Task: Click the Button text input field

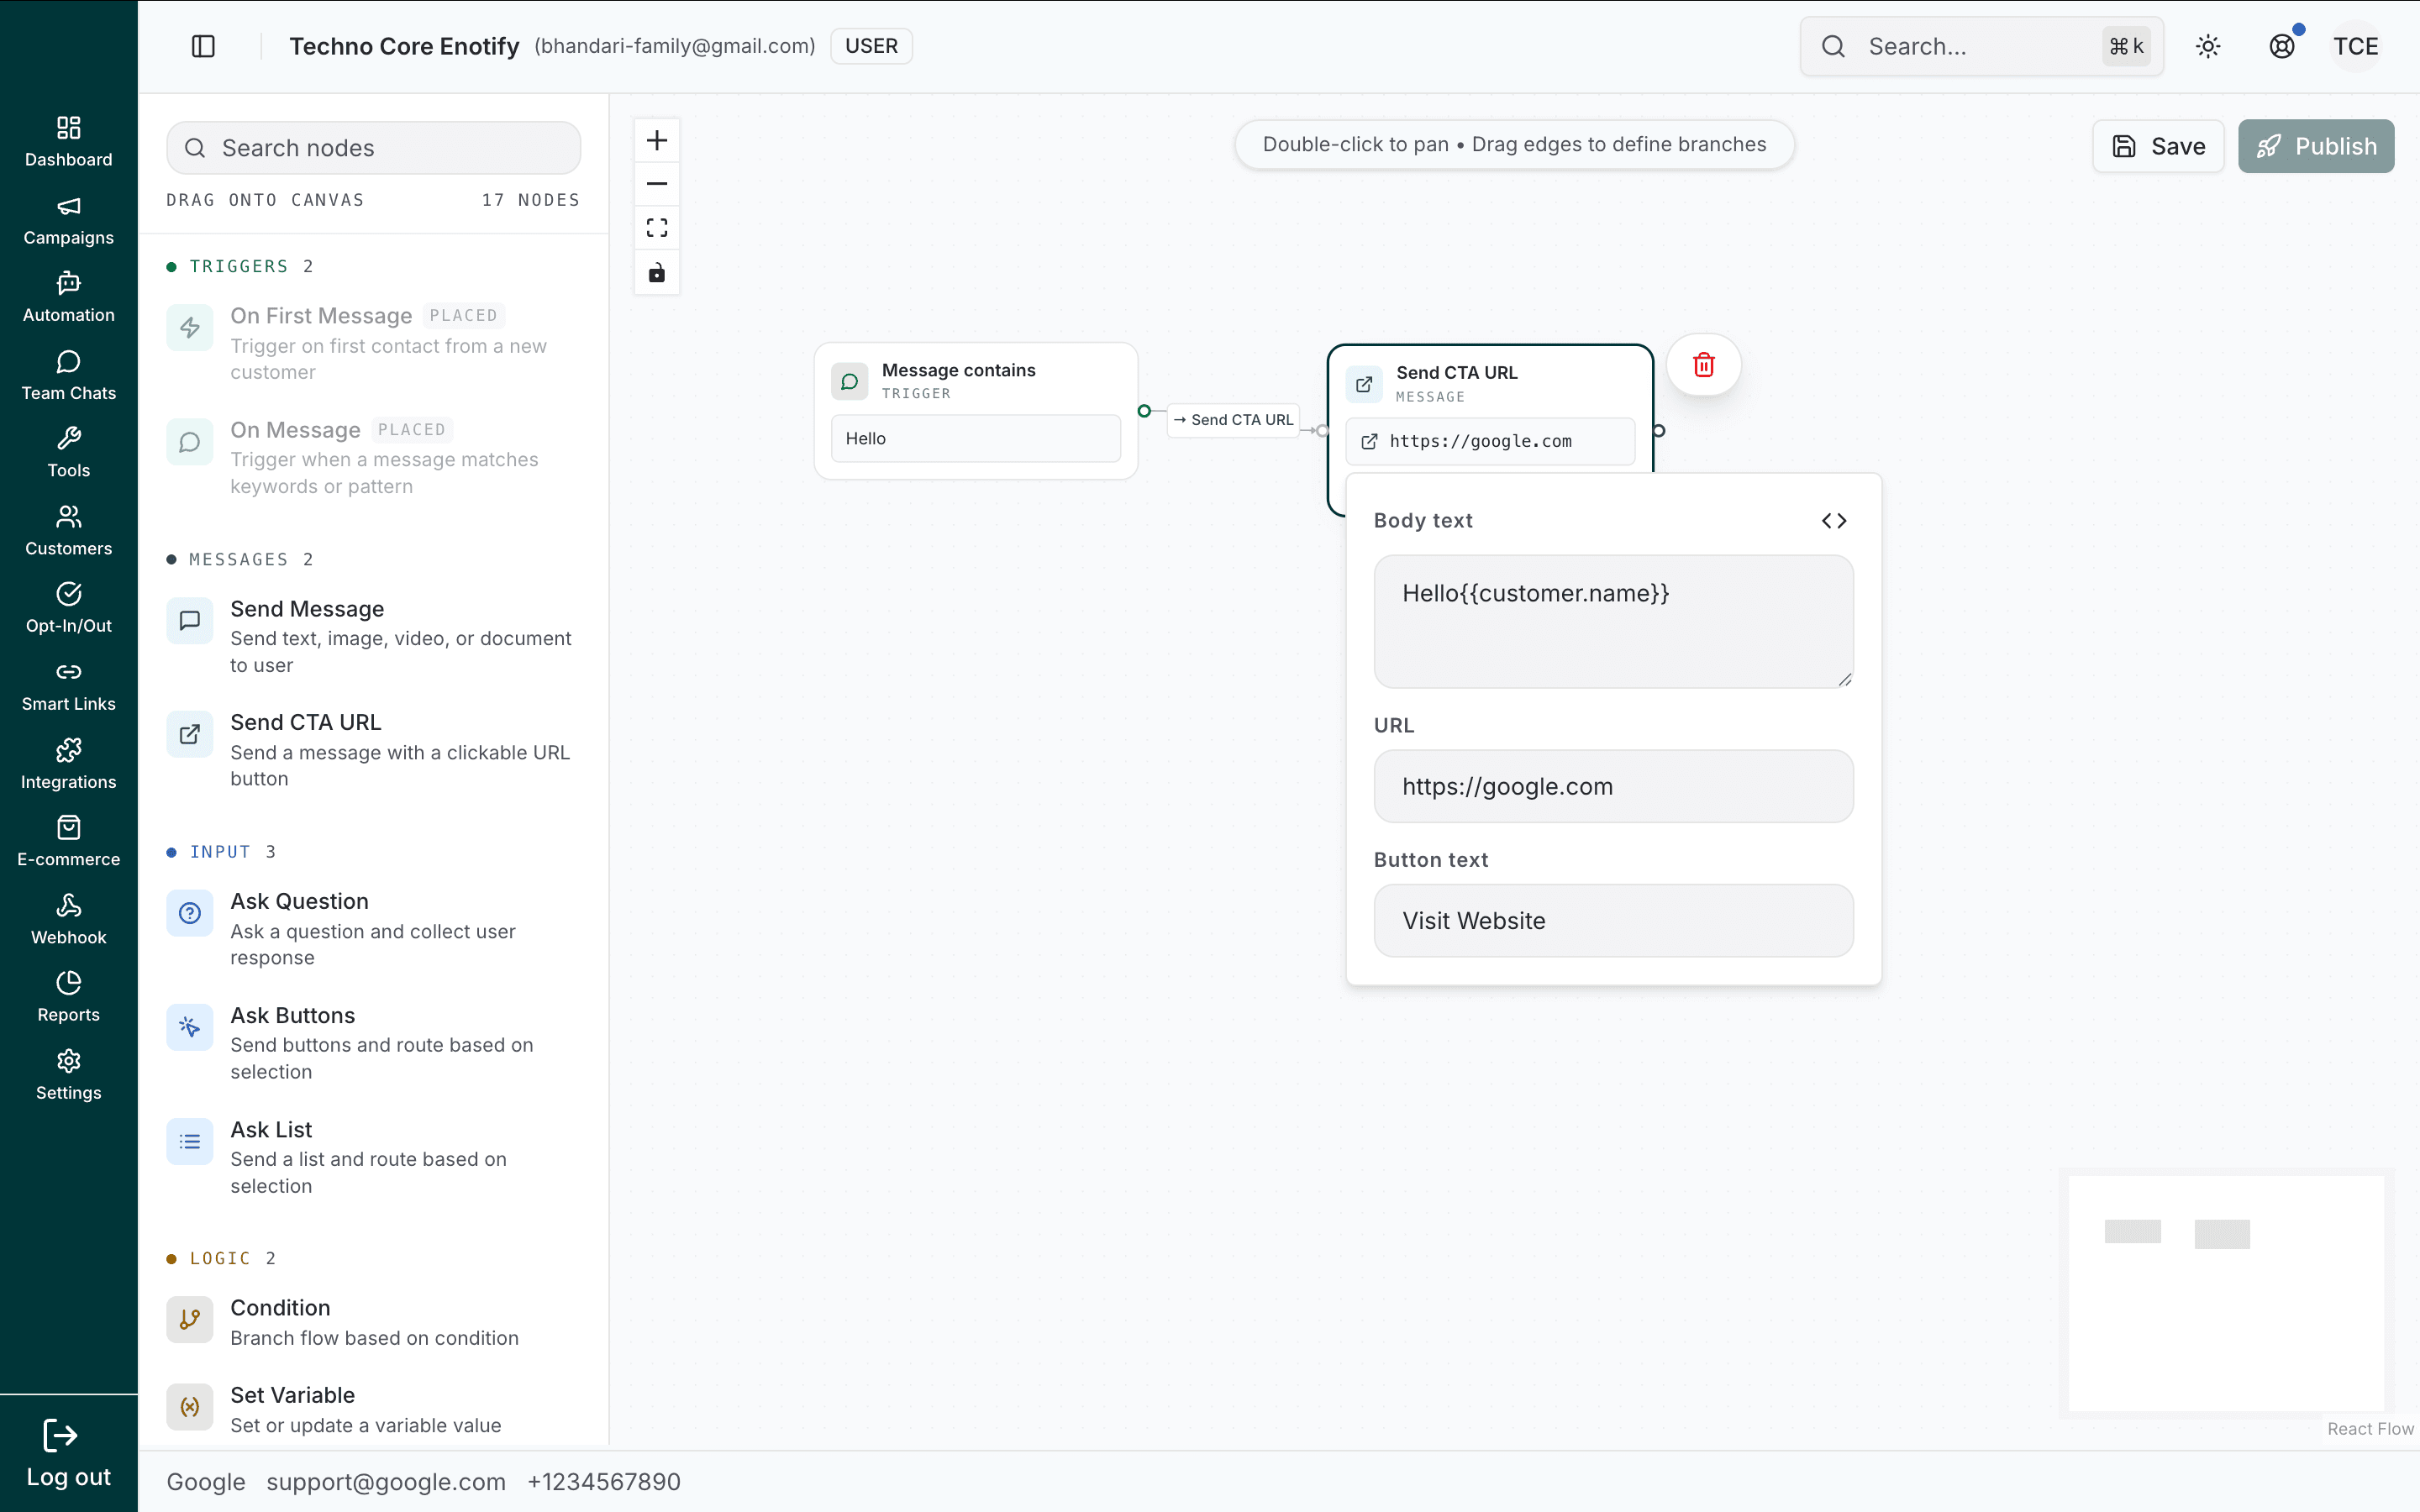Action: tap(1613, 920)
